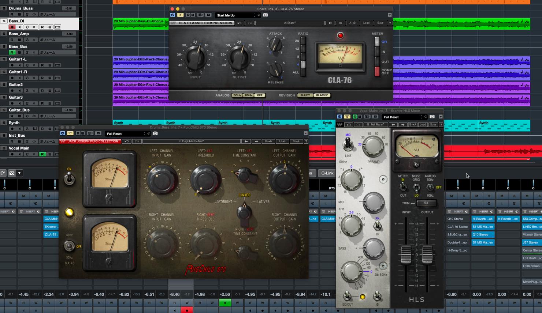Click B→A copy button in Kramer HLS

tap(413, 125)
